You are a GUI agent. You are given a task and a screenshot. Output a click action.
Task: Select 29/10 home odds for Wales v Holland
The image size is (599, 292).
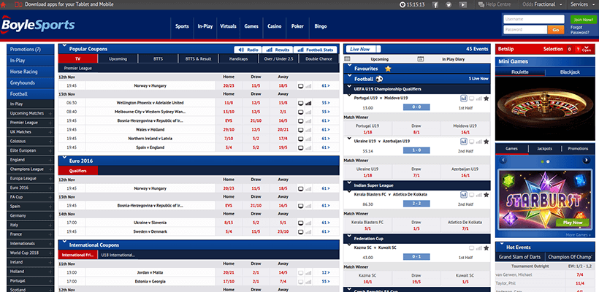(229, 130)
